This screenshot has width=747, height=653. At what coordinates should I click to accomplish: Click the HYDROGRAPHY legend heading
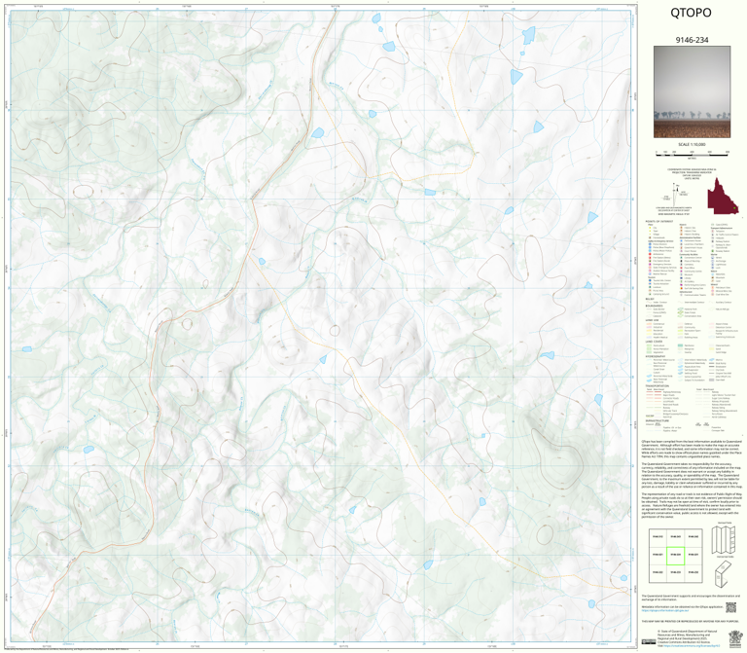[656, 356]
